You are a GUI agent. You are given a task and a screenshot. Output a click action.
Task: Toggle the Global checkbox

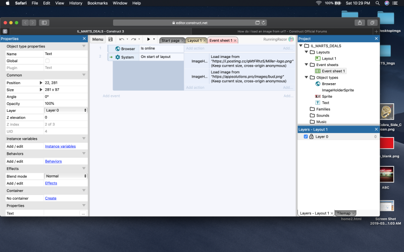pos(47,60)
